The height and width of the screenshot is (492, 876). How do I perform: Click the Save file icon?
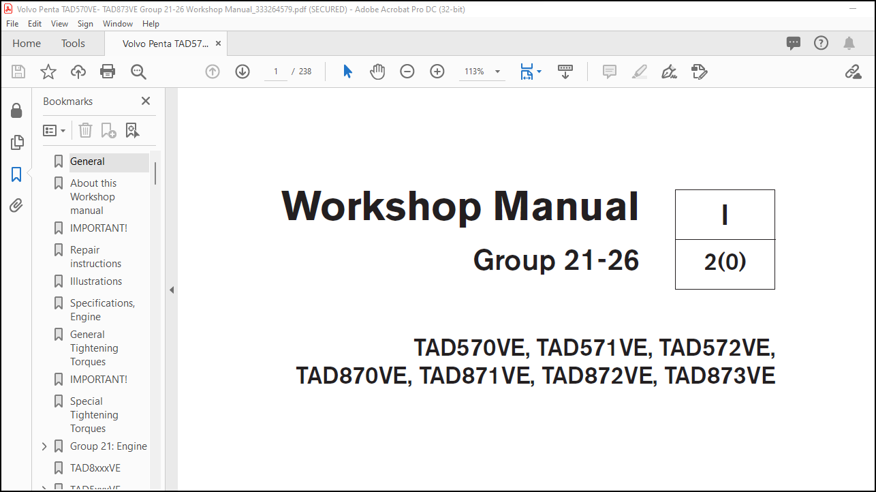click(18, 72)
